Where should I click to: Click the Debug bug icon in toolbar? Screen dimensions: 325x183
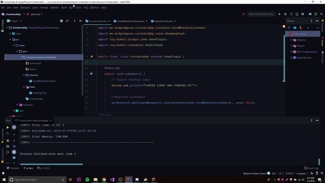tap(285, 14)
